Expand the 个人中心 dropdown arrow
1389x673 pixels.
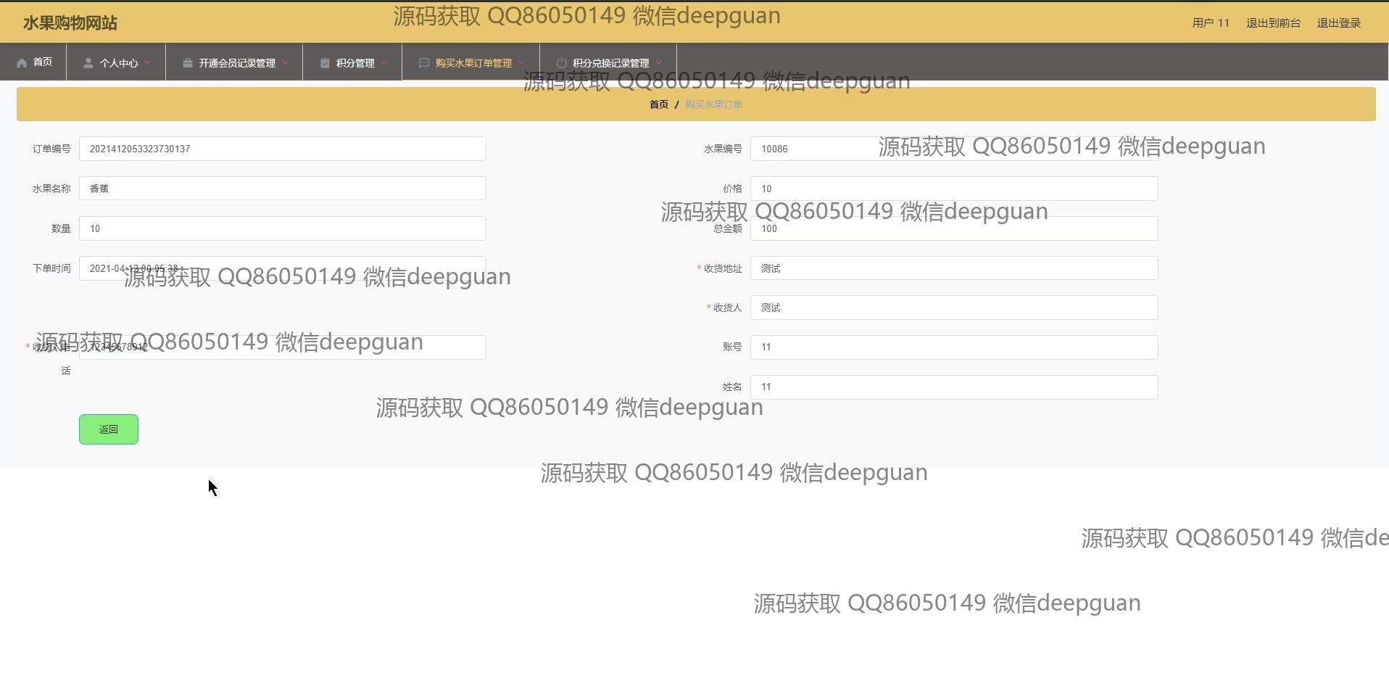click(x=148, y=63)
